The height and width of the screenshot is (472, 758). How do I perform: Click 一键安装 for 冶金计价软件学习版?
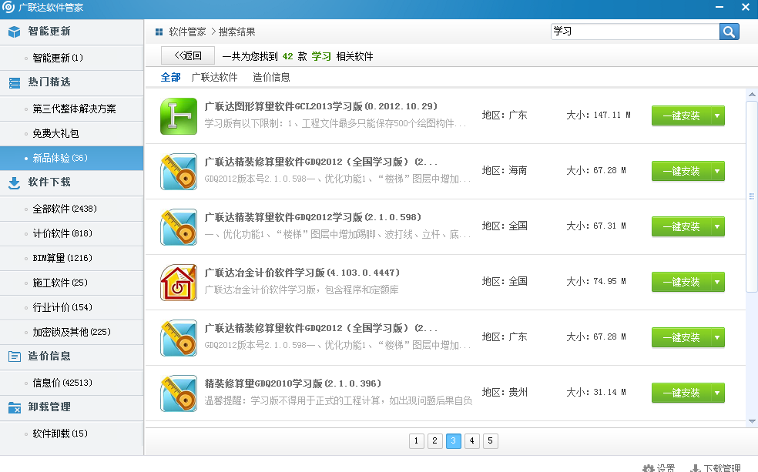click(x=681, y=282)
